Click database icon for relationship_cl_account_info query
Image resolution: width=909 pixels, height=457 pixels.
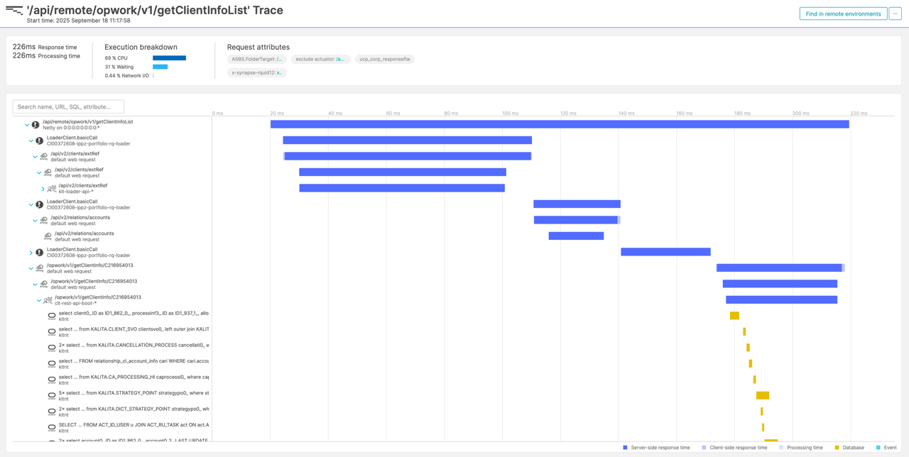pos(52,364)
